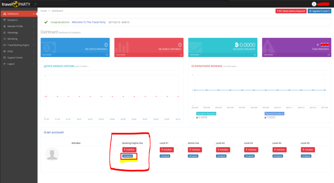
Task: Expand the Donations submenu chevron
Action: [x=34, y=20]
